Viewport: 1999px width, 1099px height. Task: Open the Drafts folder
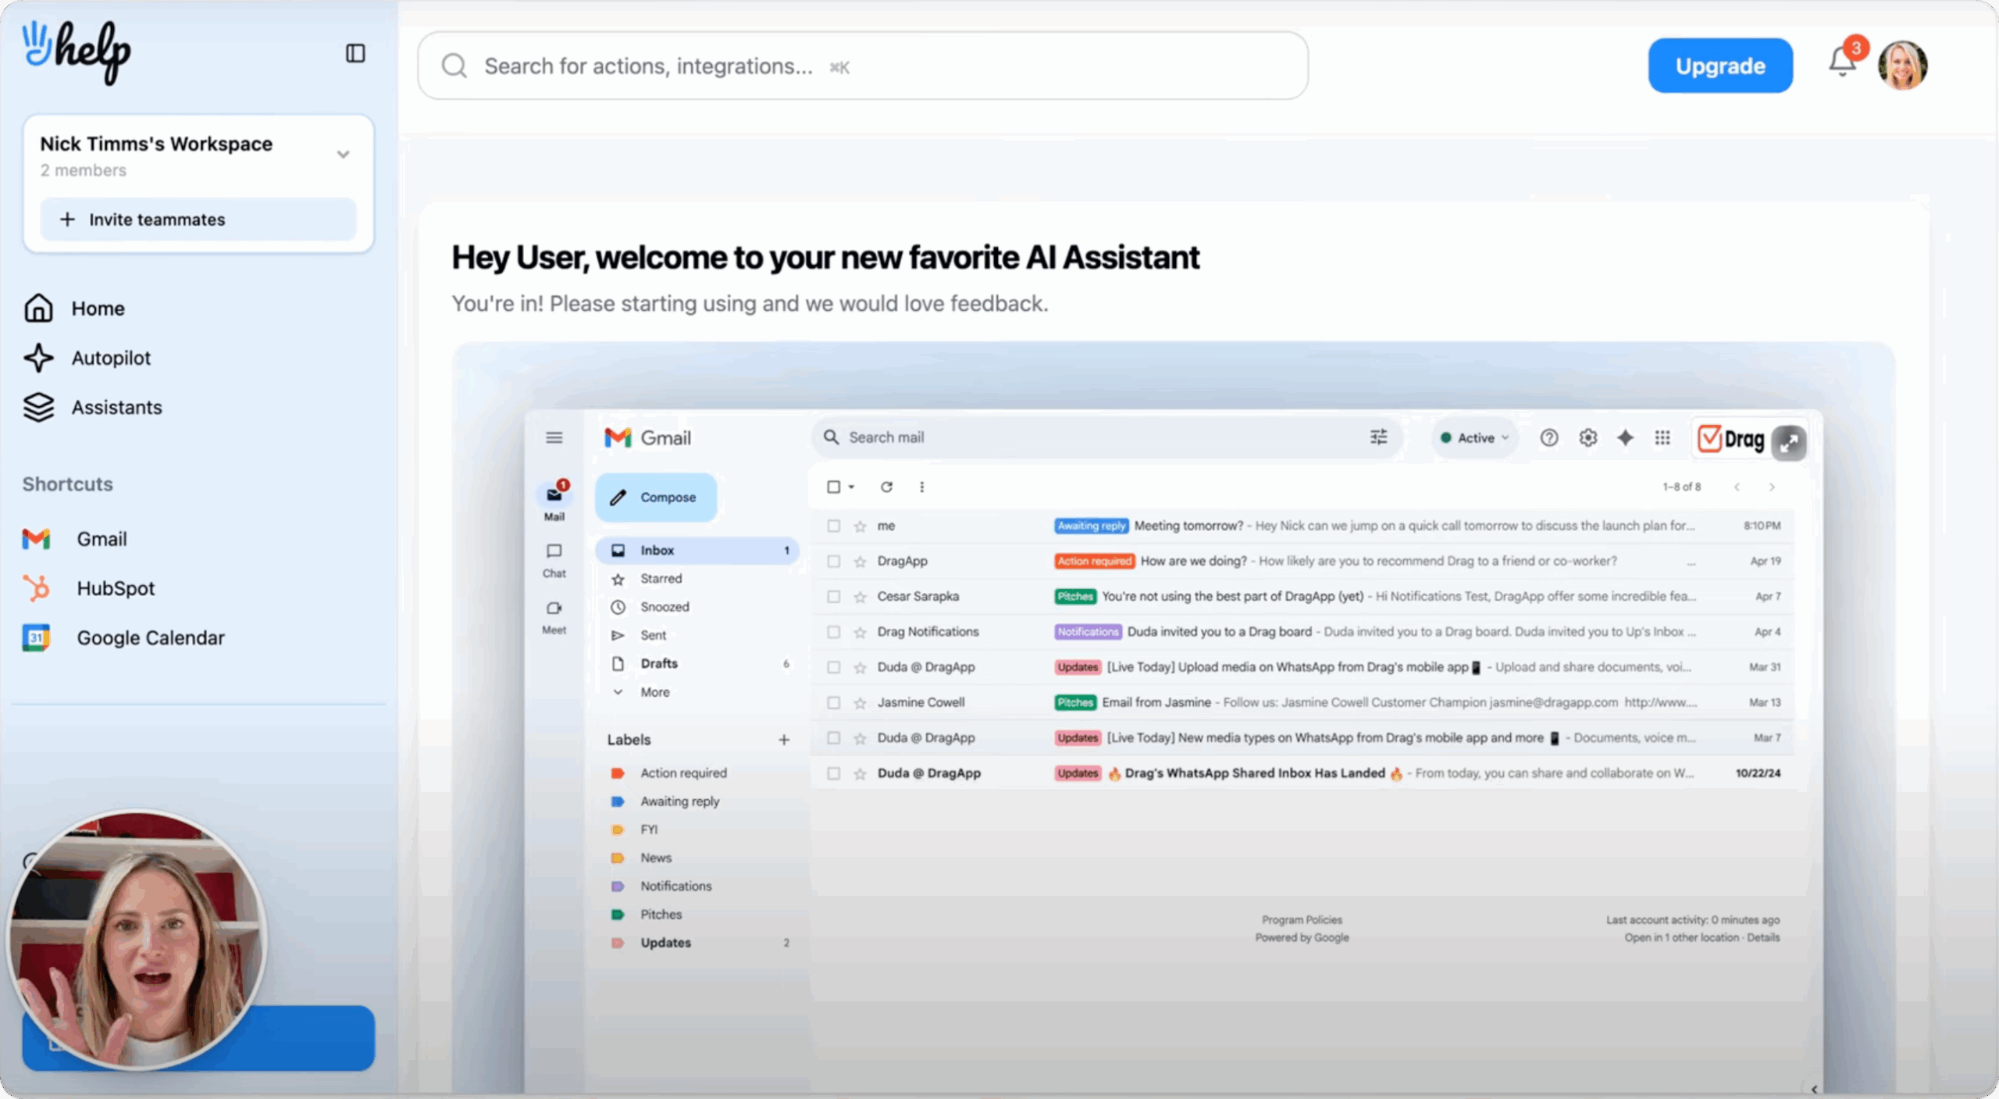[659, 663]
